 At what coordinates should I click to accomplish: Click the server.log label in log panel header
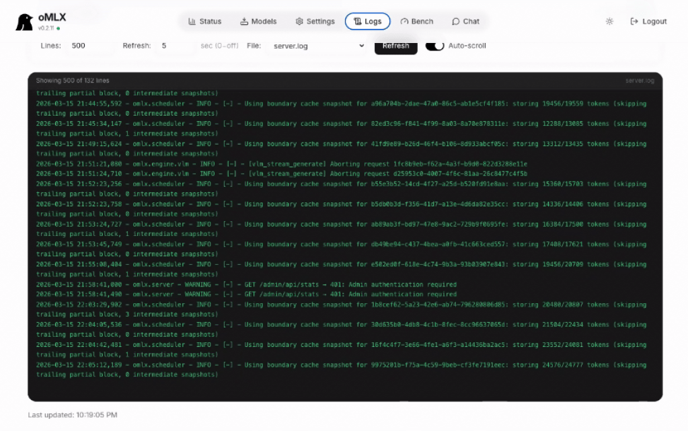[639, 81]
